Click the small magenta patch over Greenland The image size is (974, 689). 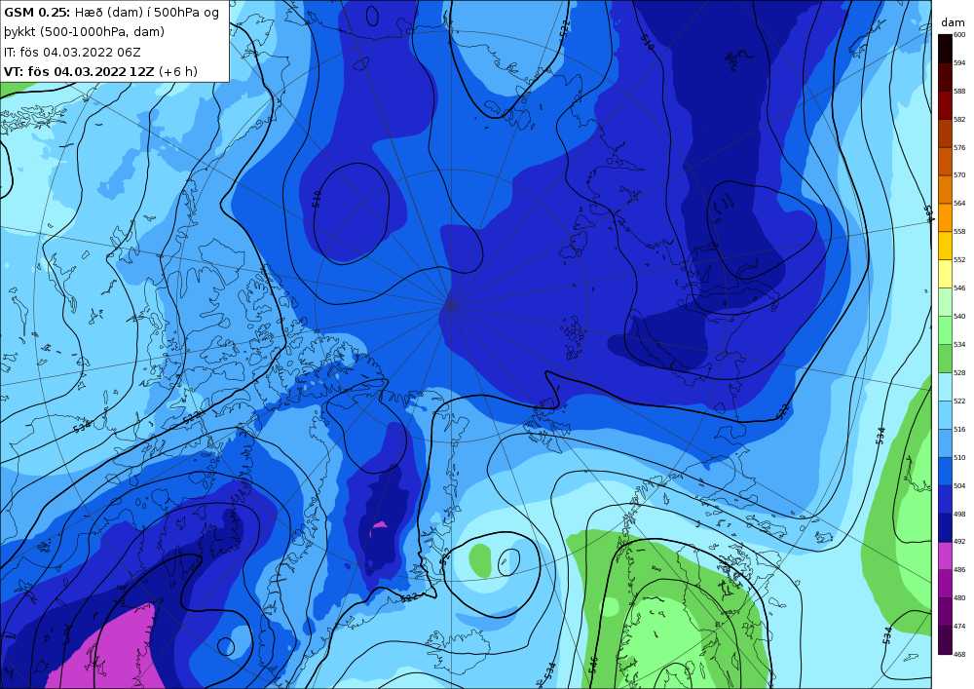click(x=378, y=527)
